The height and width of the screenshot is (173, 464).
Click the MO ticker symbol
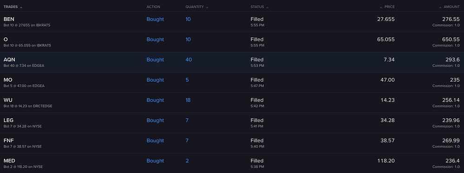(8, 80)
